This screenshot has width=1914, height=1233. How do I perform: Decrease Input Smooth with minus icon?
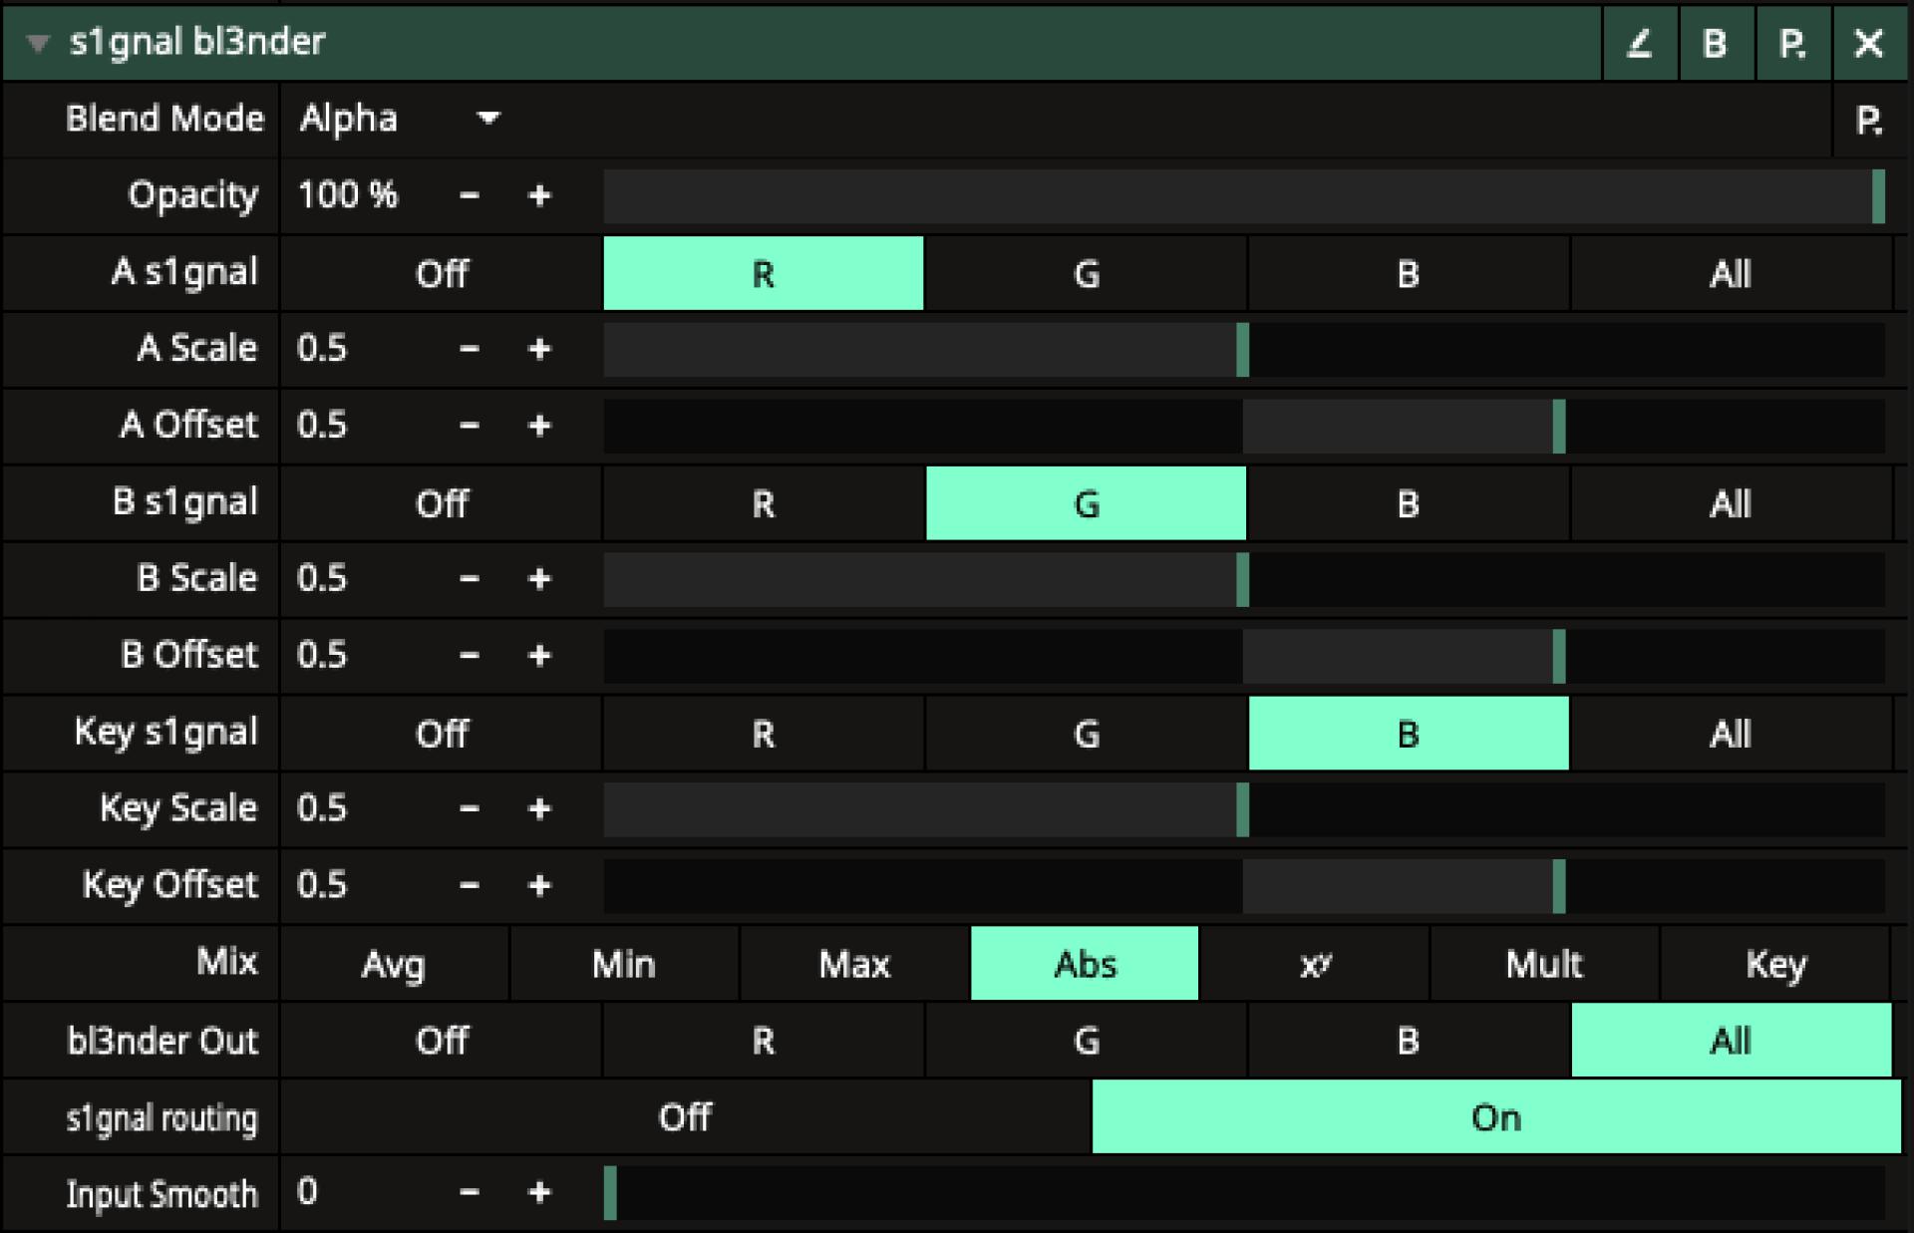point(470,1192)
